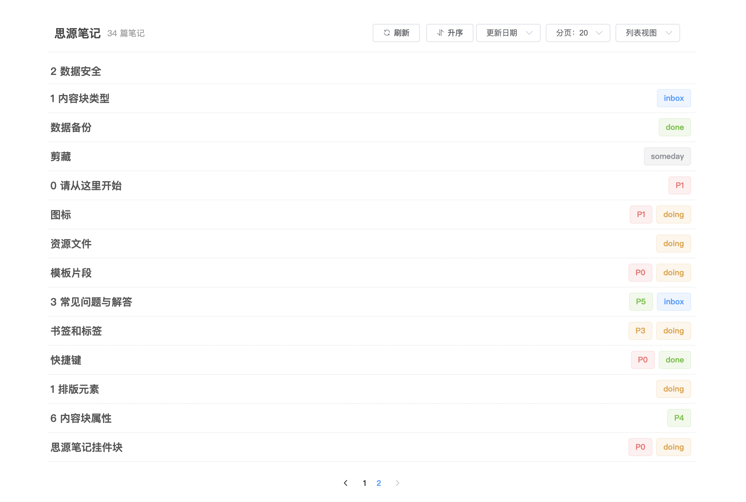This screenshot has height=502, width=746.
Task: Click the doing tag on 资源文件
Action: coord(673,244)
